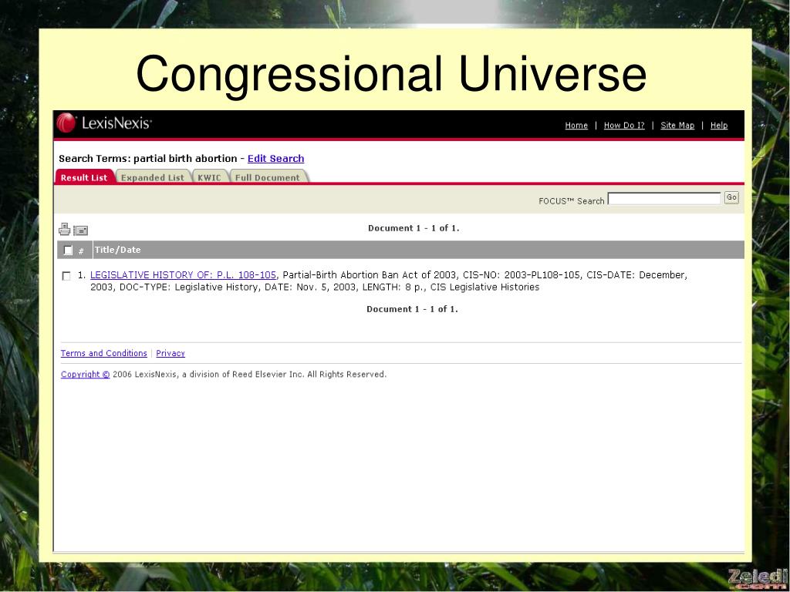Go to the Home link

tap(576, 126)
